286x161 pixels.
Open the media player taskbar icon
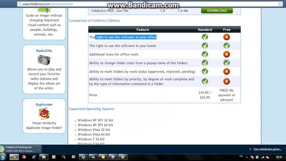[x=54, y=157]
